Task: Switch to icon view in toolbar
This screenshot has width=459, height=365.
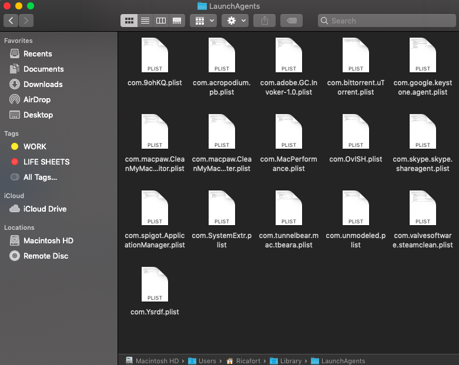Action: (x=129, y=21)
